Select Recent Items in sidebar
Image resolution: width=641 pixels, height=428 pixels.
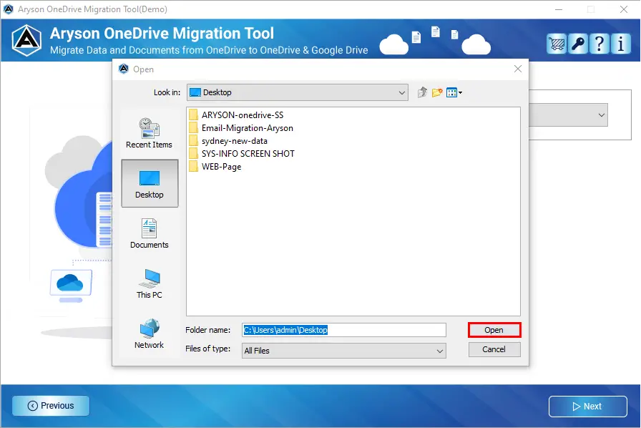tap(150, 133)
